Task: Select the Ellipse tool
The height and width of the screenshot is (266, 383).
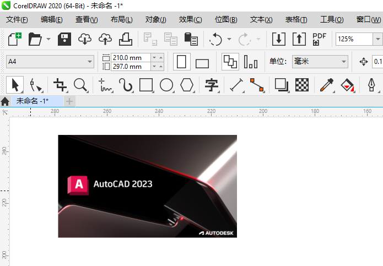Action: click(166, 85)
